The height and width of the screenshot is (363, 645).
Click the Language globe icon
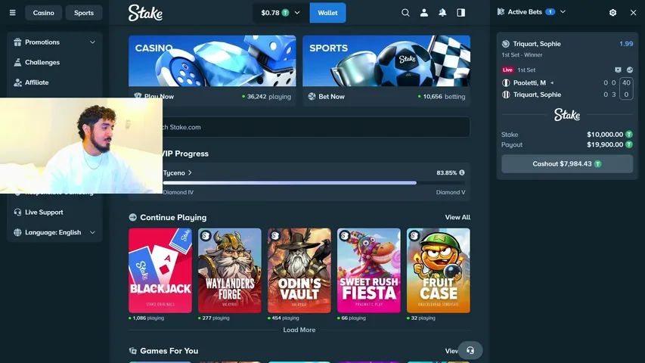tap(17, 232)
